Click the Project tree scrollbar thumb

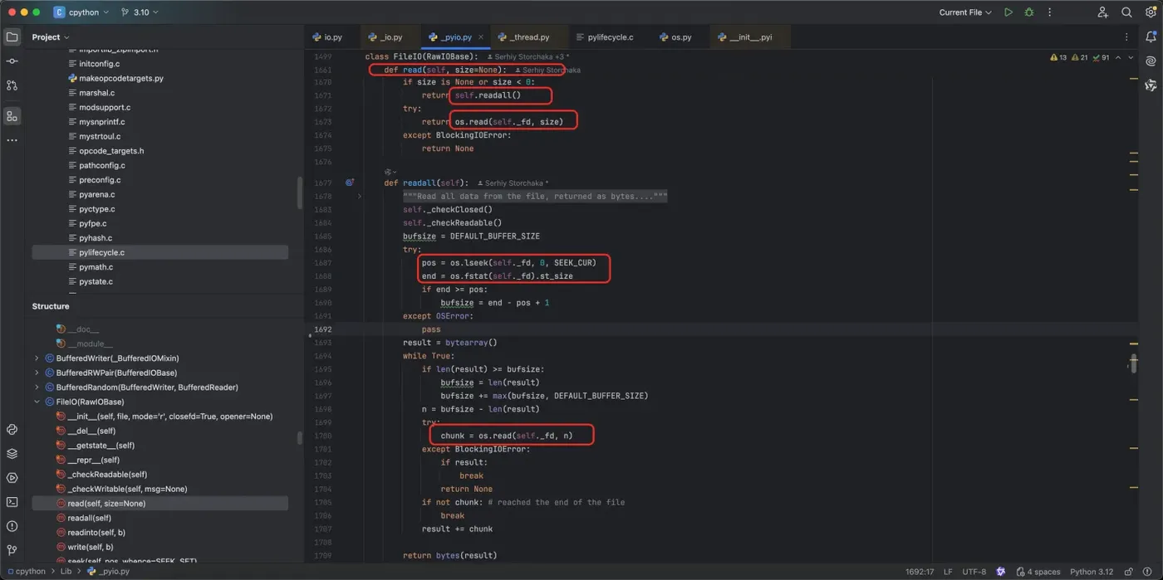300,193
